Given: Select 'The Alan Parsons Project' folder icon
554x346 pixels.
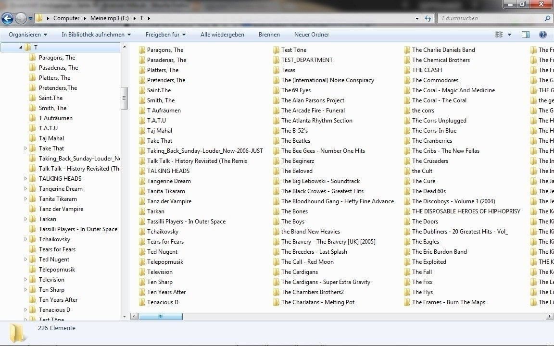Looking at the screenshot, I should coord(277,100).
